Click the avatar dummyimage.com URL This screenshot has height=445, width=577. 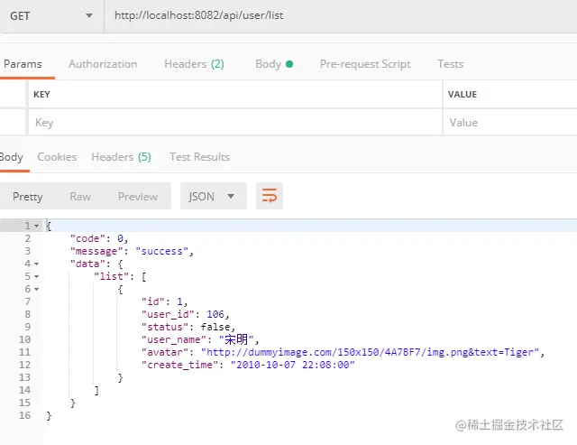[x=370, y=352]
